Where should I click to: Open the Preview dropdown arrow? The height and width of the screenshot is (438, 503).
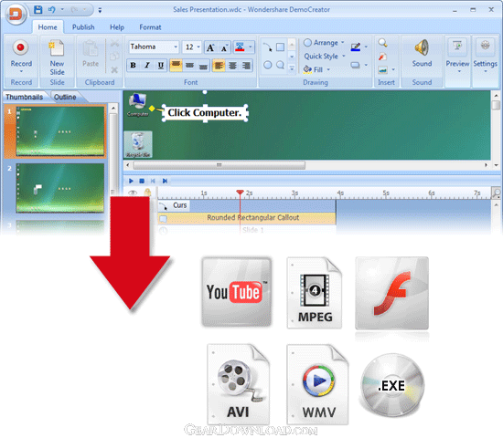click(459, 71)
